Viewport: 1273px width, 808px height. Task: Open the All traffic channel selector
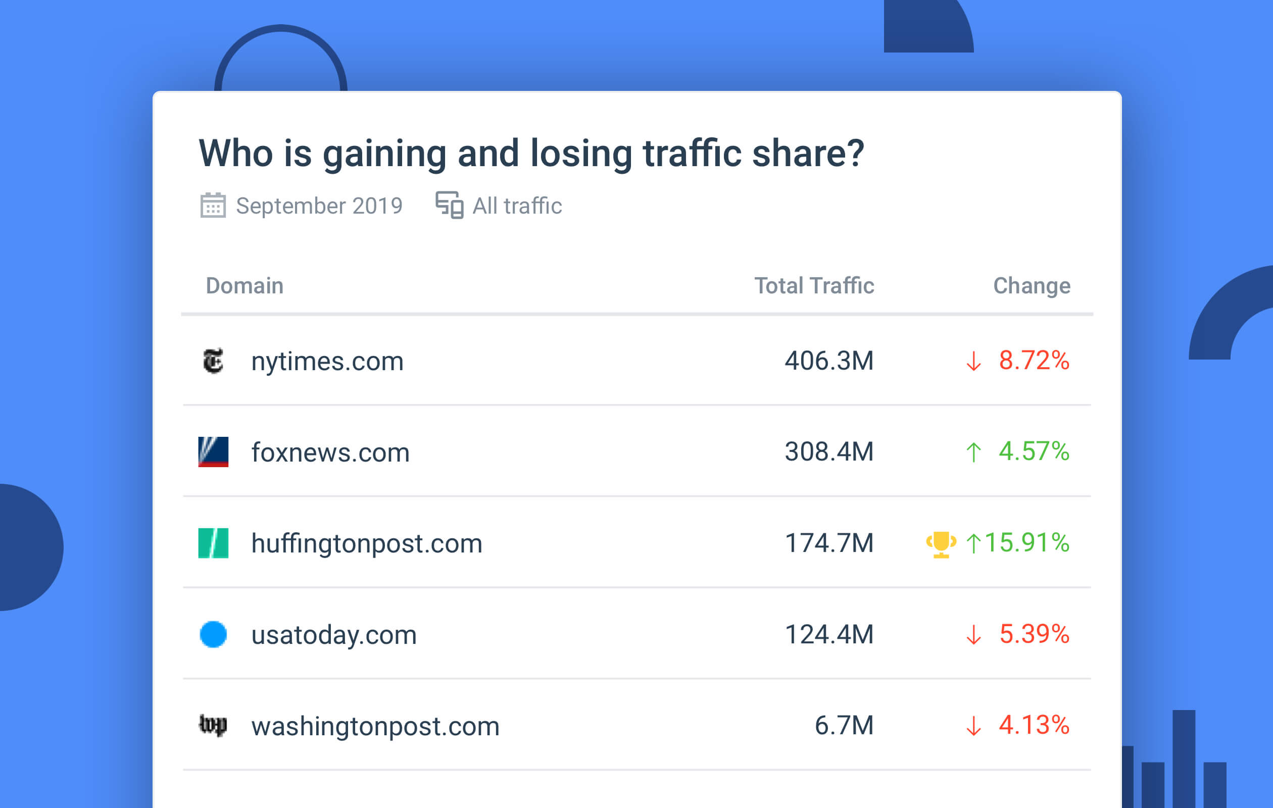coord(516,206)
